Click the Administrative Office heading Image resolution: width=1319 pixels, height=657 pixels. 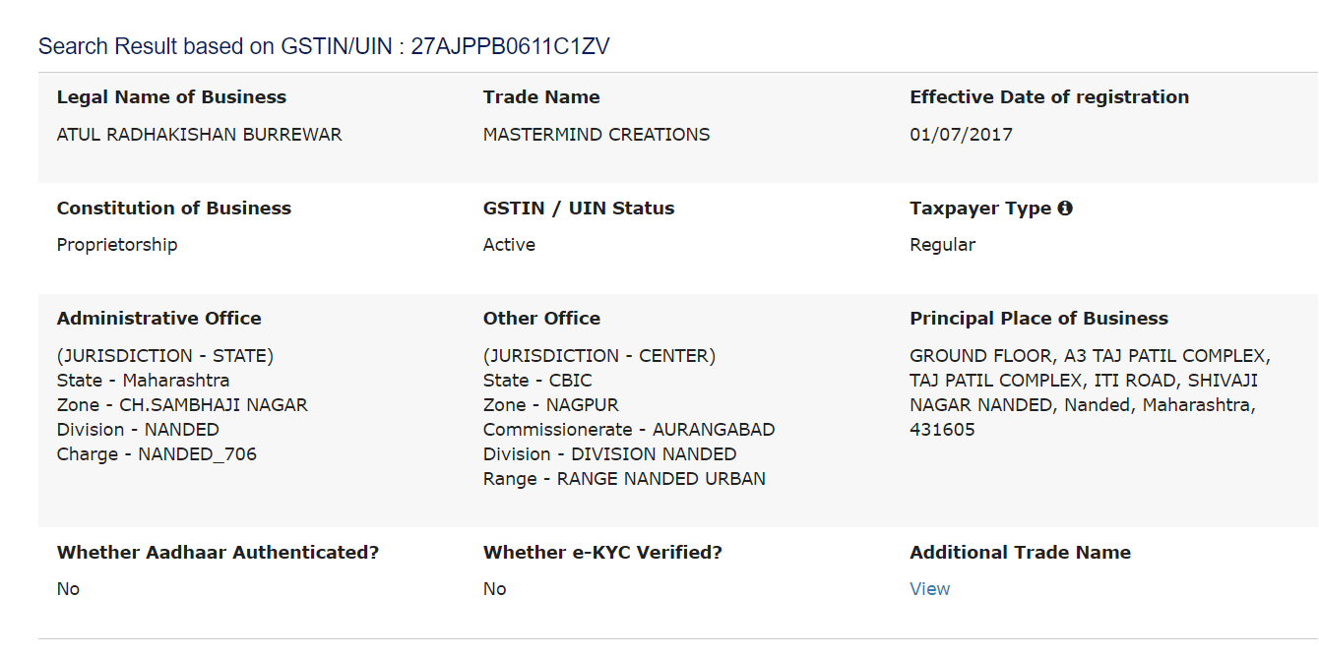pos(159,319)
